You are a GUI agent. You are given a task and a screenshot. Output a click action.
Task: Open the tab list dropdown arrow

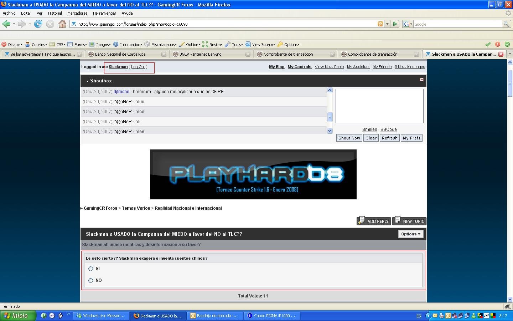[x=510, y=54]
